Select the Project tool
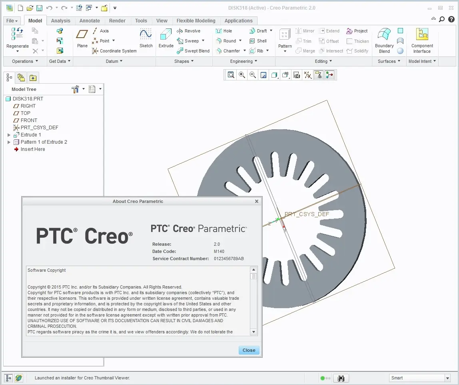The height and width of the screenshot is (385, 459). pyautogui.click(x=357, y=31)
